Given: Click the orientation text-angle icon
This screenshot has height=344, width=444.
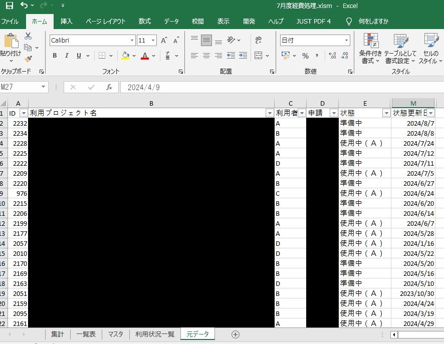Looking at the screenshot, I should 231,40.
